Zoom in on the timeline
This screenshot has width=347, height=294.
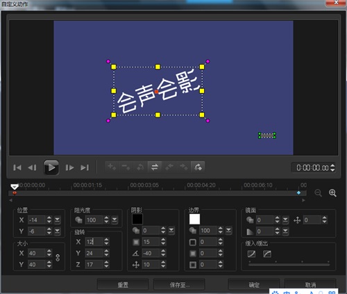coord(332,193)
